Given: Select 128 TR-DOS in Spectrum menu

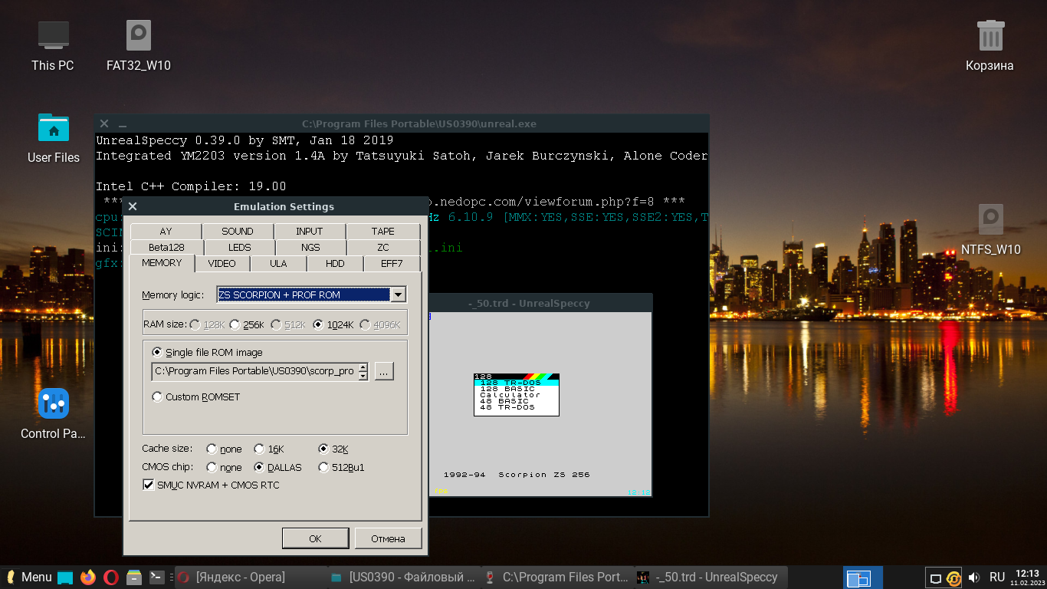Looking at the screenshot, I should pos(516,383).
